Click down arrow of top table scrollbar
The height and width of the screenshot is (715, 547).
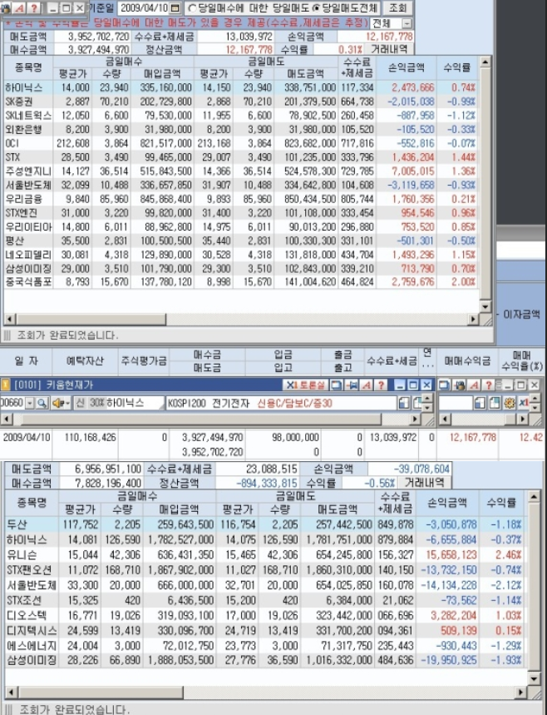click(x=485, y=306)
